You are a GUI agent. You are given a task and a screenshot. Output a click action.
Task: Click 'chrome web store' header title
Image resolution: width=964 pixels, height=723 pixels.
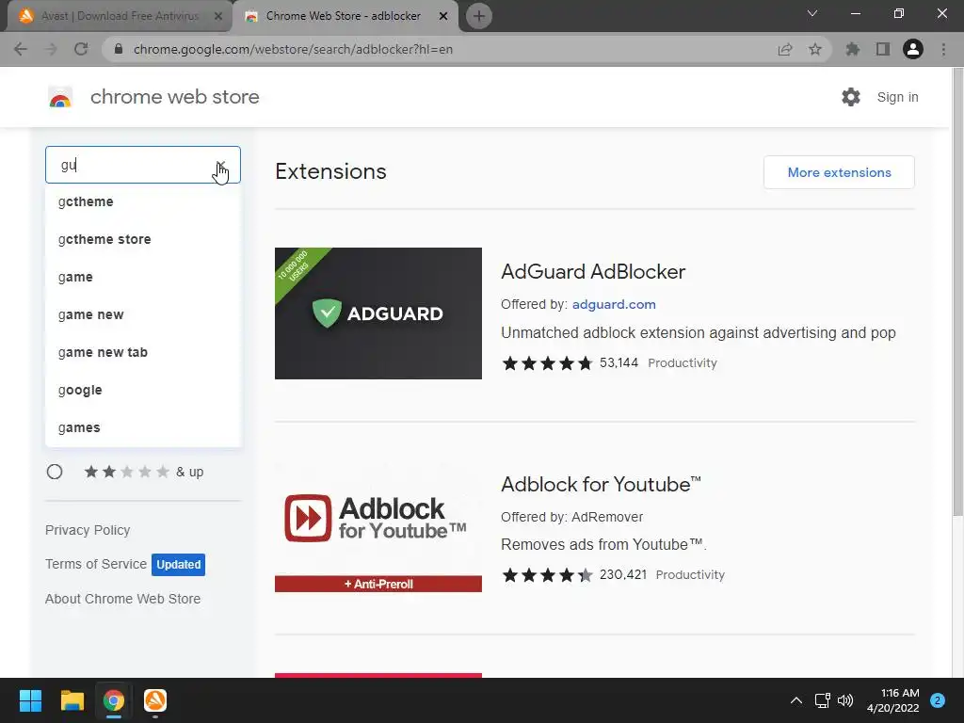(x=174, y=97)
